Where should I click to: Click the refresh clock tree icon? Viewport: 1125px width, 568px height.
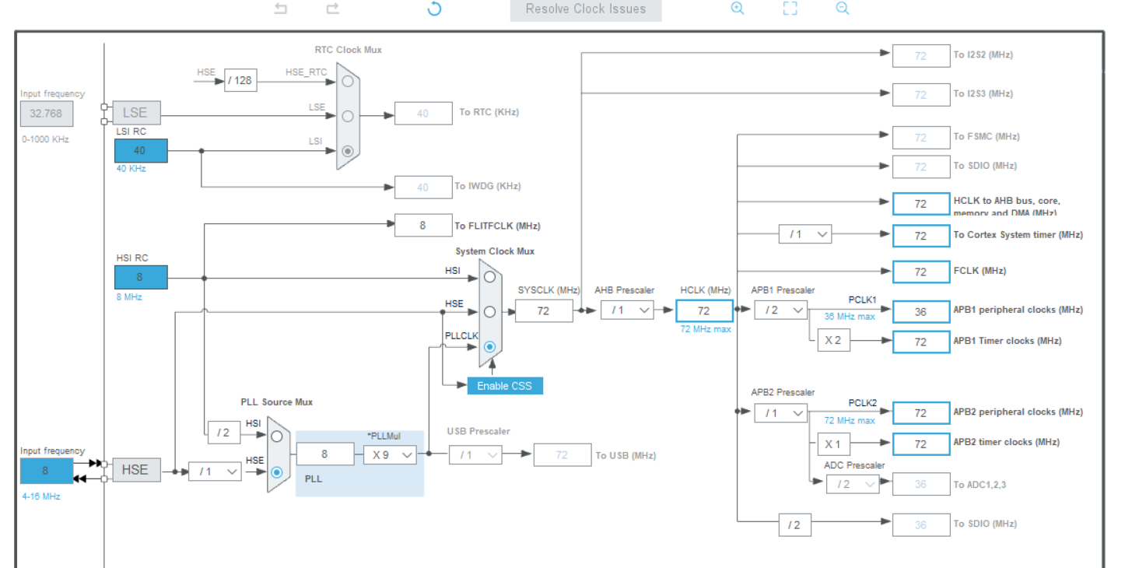coord(435,9)
